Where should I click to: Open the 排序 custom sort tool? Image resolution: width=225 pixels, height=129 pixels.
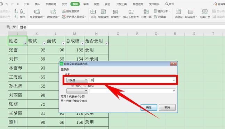pyautogui.click(x=23, y=14)
